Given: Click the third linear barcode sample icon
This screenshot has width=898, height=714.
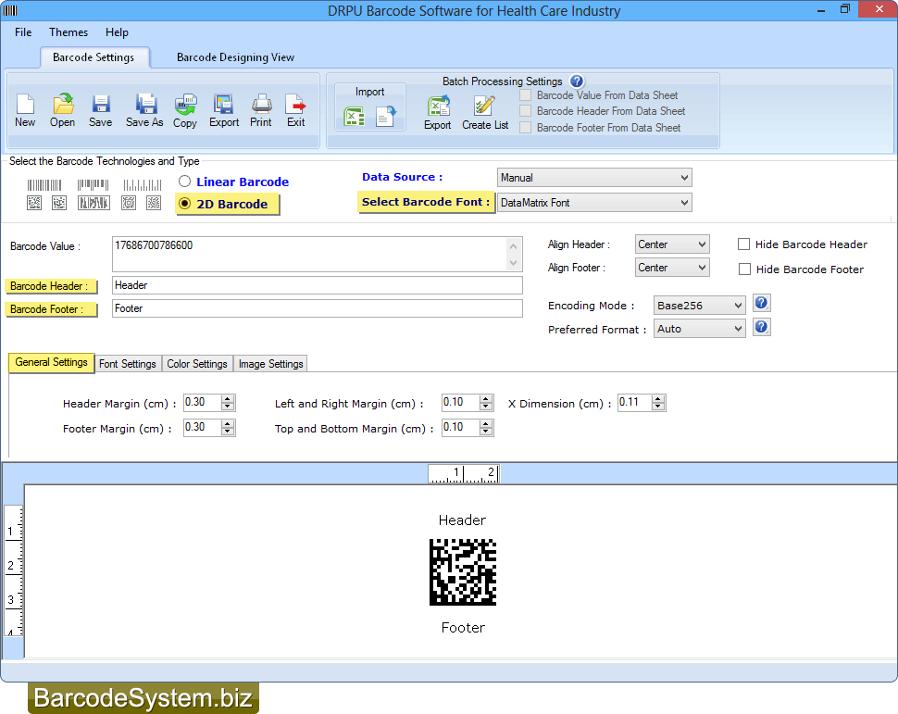Looking at the screenshot, I should point(143,185).
